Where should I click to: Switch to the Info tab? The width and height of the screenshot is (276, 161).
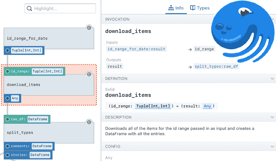[x=176, y=8]
